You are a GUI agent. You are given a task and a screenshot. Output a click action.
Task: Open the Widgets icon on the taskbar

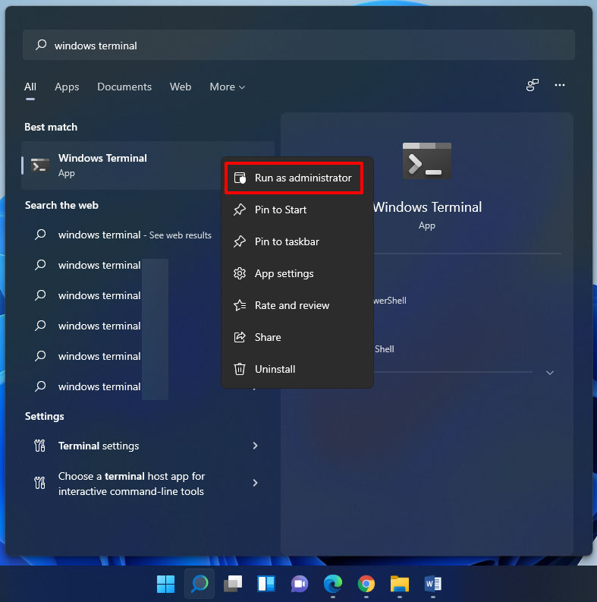click(x=266, y=584)
